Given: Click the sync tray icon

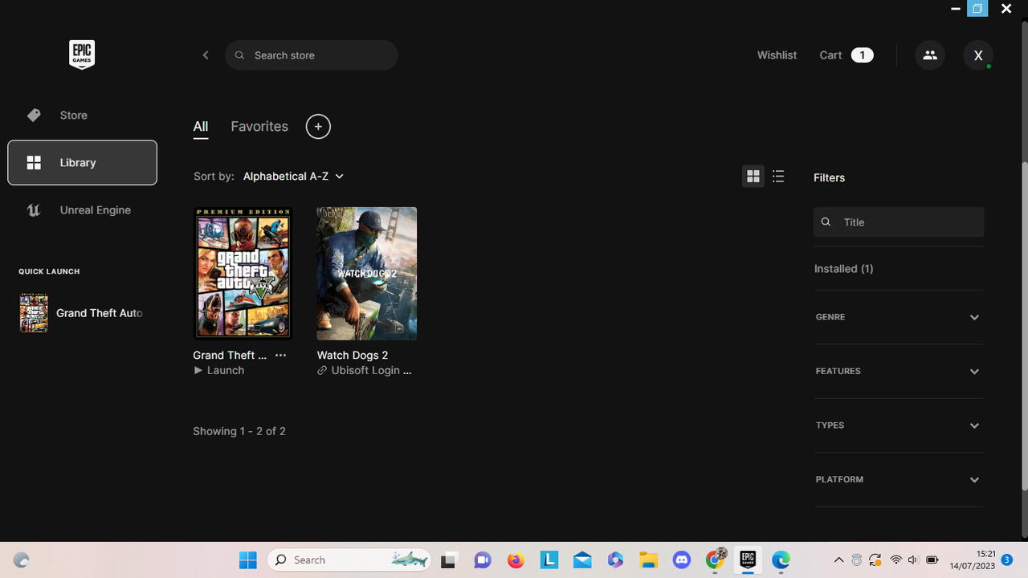Looking at the screenshot, I should point(875,560).
